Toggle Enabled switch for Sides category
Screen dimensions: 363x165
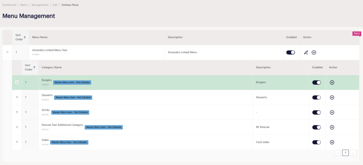tap(316, 142)
